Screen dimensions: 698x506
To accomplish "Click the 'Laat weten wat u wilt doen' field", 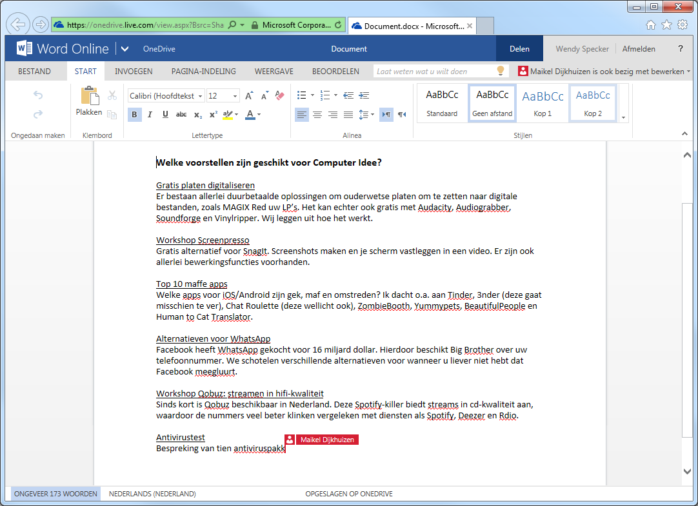I will [x=436, y=71].
